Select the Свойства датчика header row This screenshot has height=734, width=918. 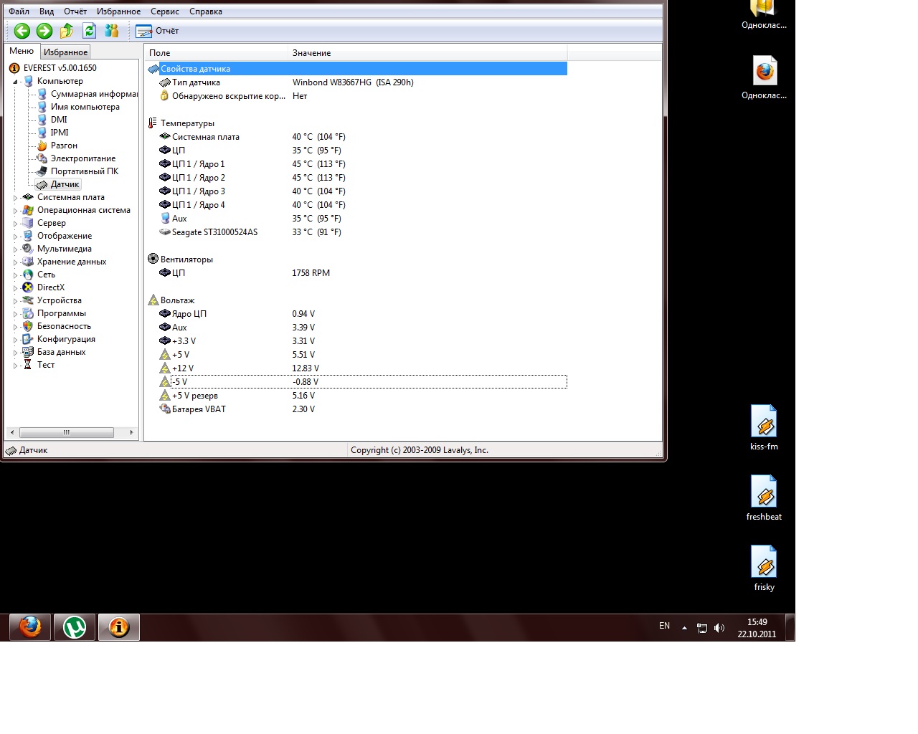356,69
